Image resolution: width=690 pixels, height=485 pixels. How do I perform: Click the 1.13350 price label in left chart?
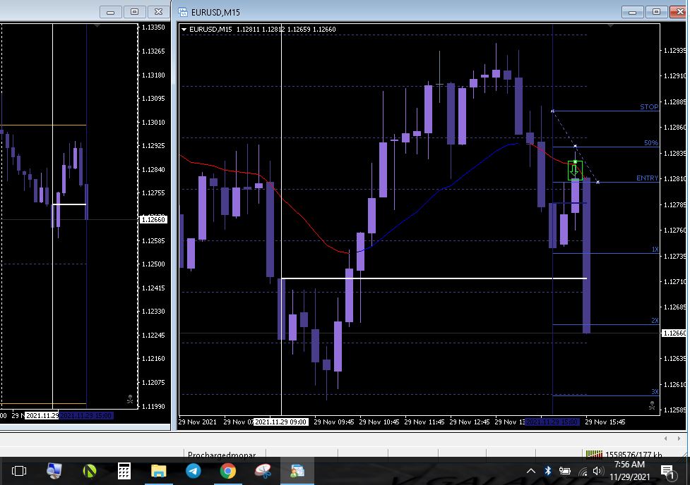coord(153,27)
